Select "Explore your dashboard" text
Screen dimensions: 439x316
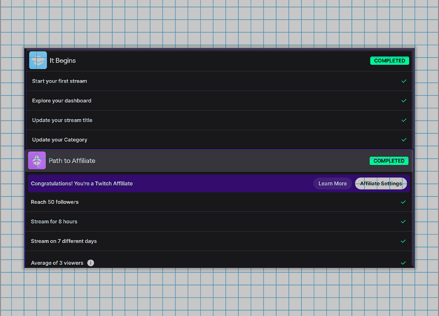tap(62, 101)
